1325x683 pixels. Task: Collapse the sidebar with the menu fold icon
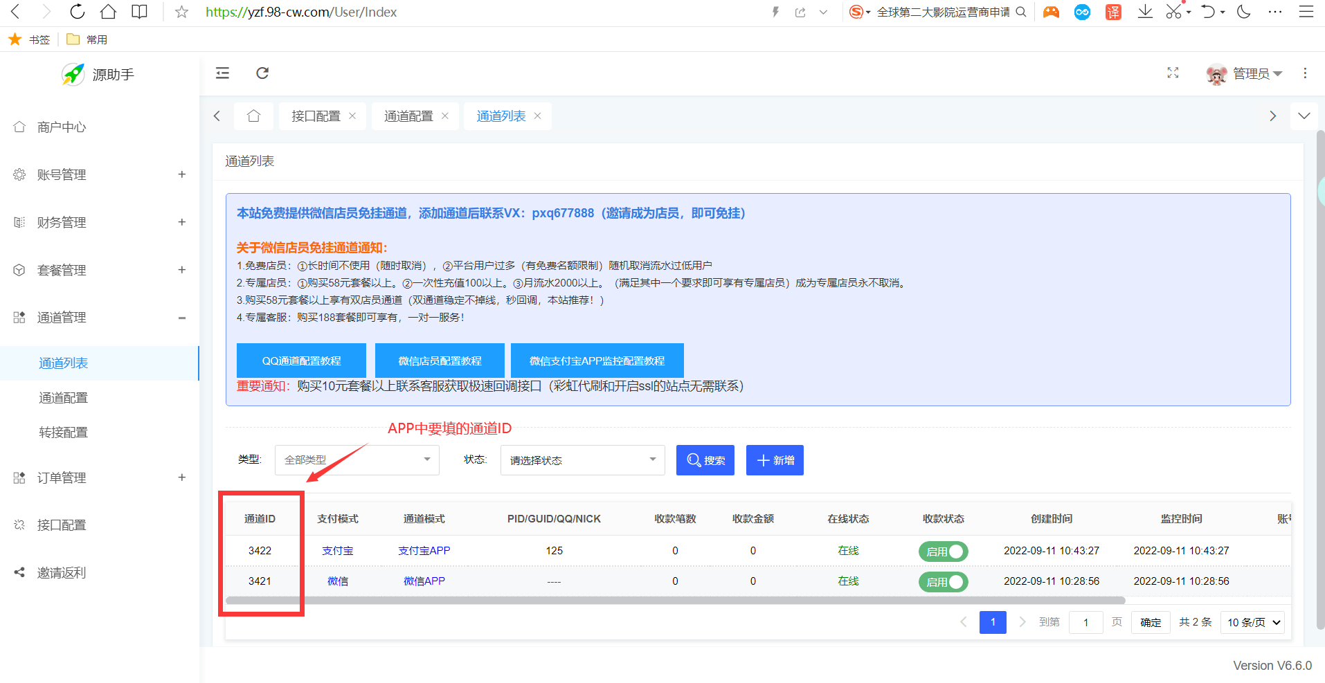click(222, 73)
